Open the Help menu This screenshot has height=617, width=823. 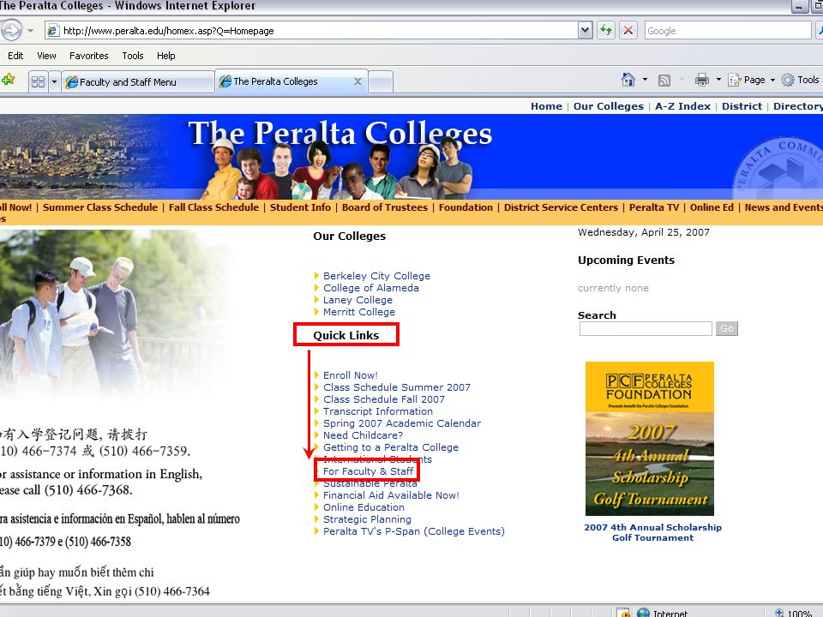165,56
